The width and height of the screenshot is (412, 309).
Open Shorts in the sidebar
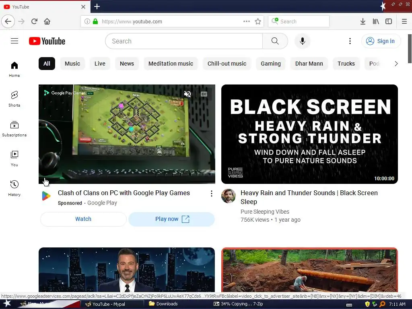14,99
